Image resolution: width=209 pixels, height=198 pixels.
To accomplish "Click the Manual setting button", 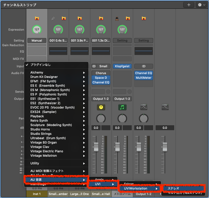I will [x=37, y=40].
